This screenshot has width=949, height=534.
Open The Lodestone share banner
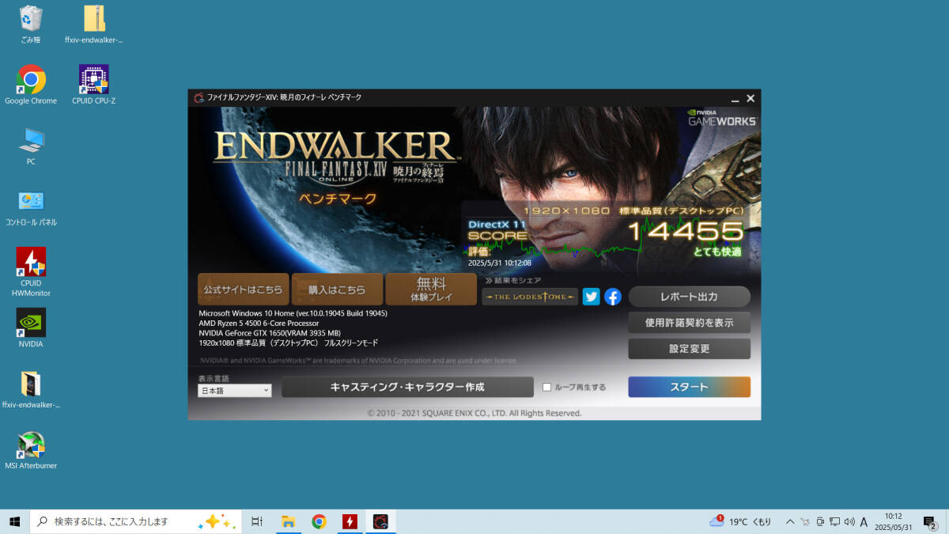pos(530,297)
